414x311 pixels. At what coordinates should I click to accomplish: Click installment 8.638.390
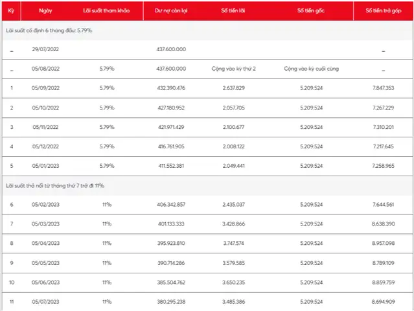(x=384, y=224)
